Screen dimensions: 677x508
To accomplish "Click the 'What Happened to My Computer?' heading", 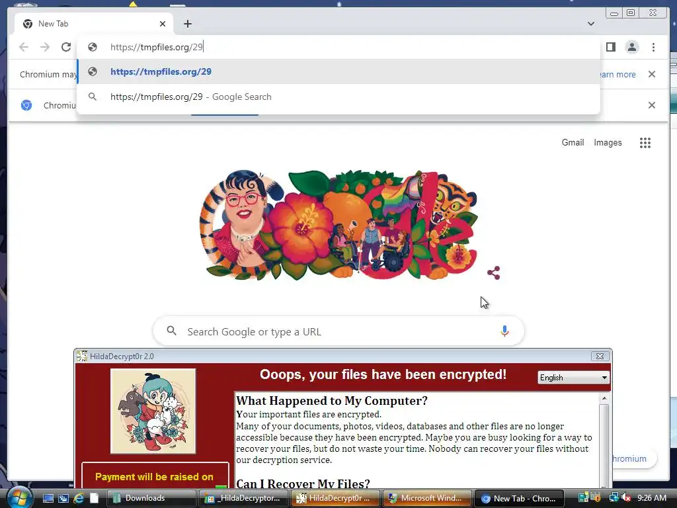I will point(332,401).
